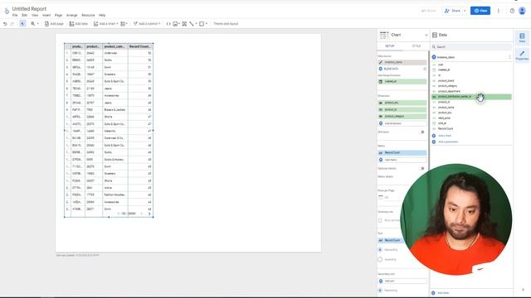Click the insert text box icon
This screenshot has height=298, width=531.
(184, 24)
